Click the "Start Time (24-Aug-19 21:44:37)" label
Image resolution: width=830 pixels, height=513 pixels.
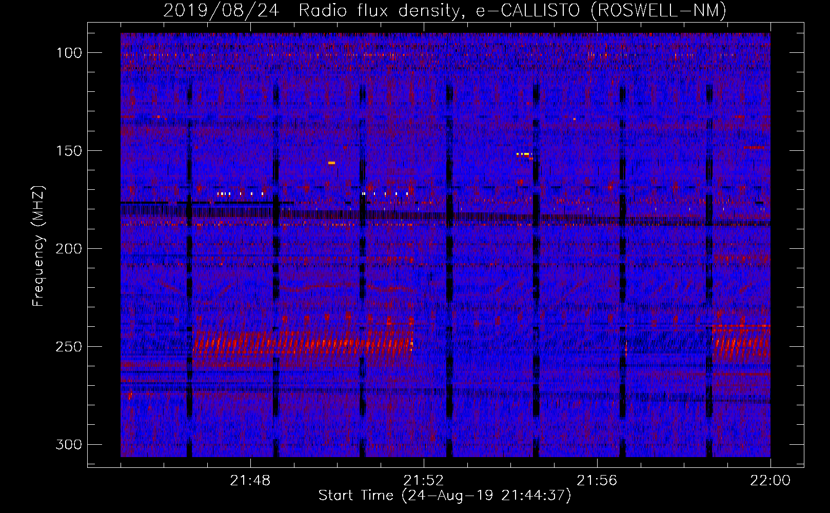point(445,496)
